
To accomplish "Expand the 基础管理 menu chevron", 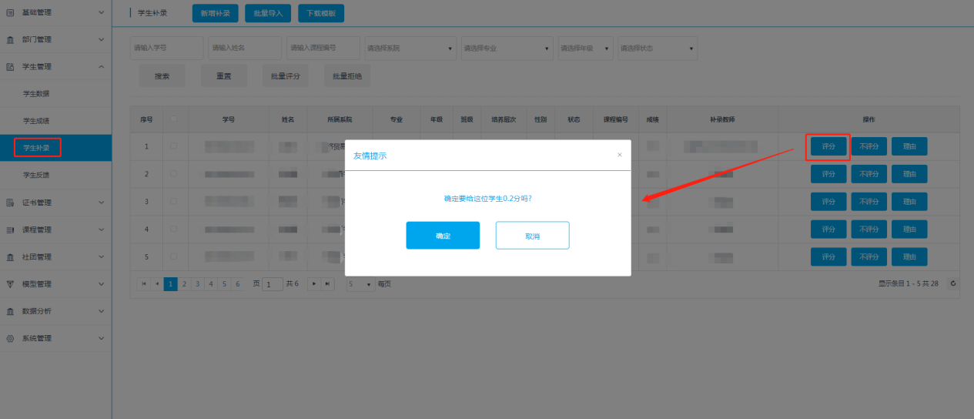I will (x=101, y=12).
